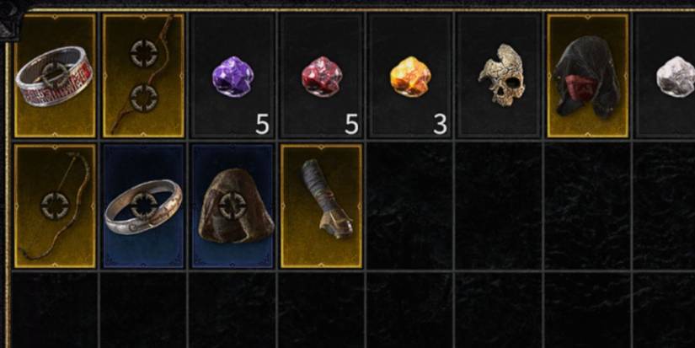The width and height of the screenshot is (695, 348).
Task: Select the red-banded legendary ring
Action: pyautogui.click(x=55, y=75)
